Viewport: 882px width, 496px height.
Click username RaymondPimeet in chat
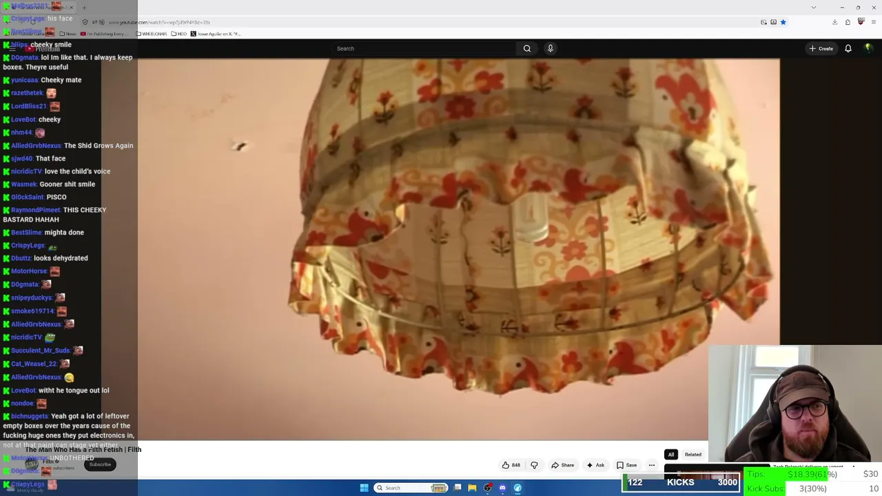pyautogui.click(x=35, y=210)
